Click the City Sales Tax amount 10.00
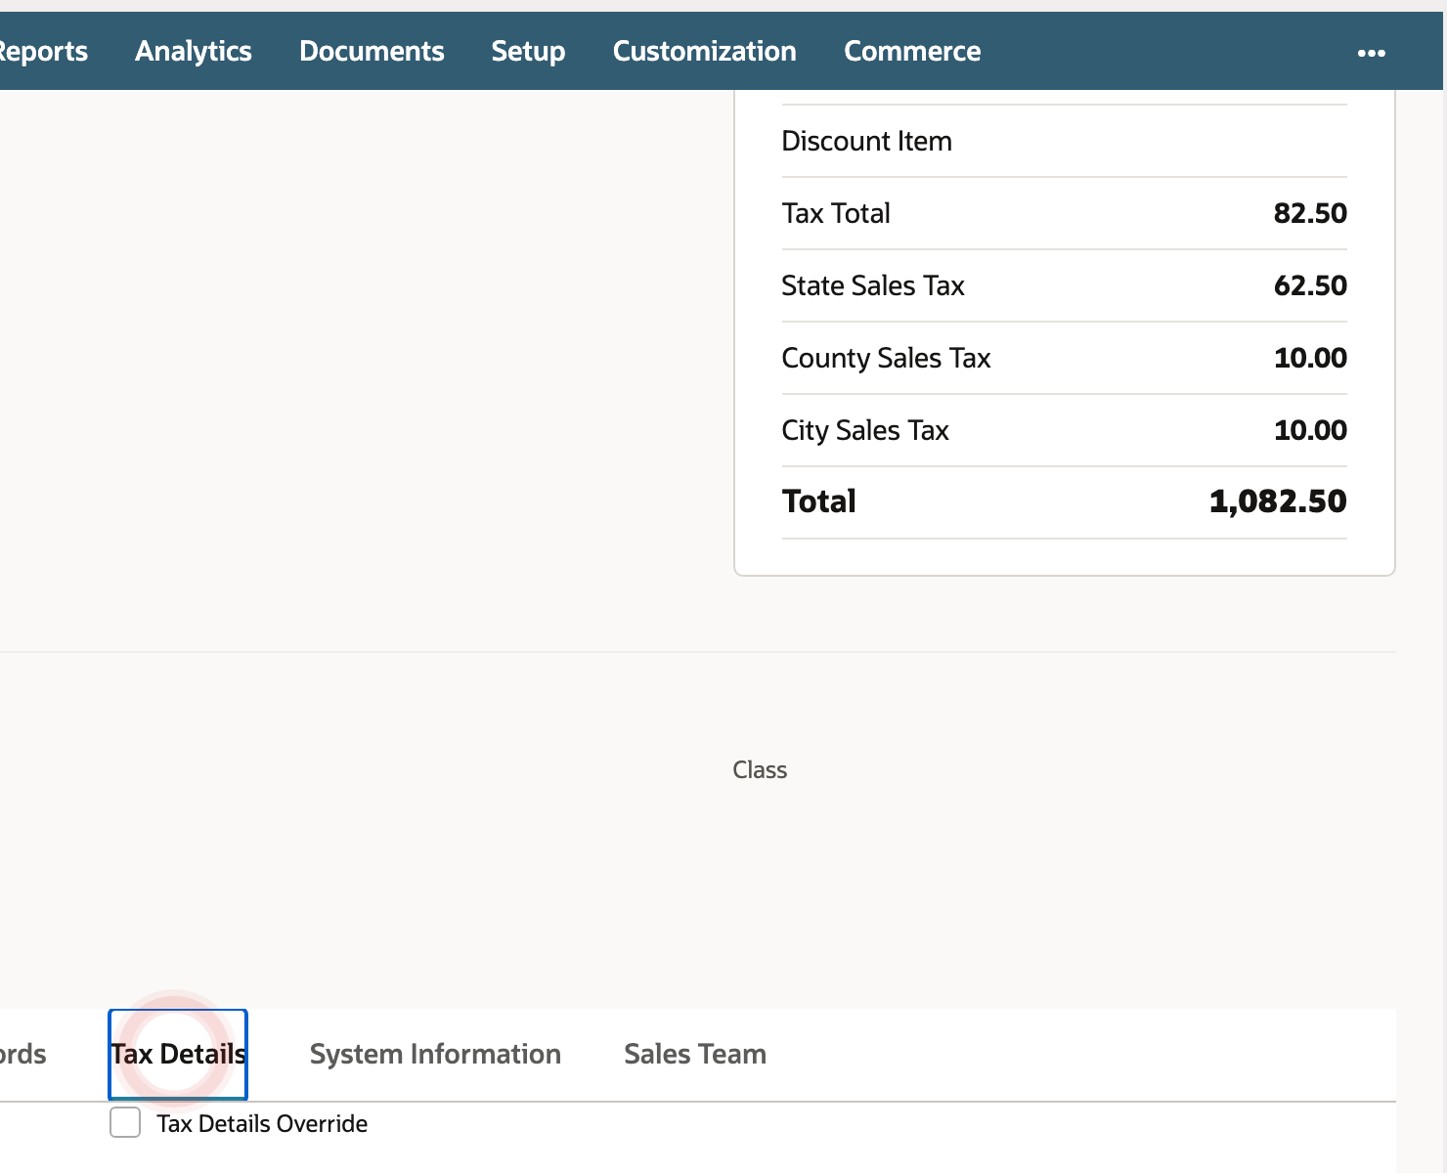Image resolution: width=1447 pixels, height=1173 pixels. pyautogui.click(x=1310, y=430)
